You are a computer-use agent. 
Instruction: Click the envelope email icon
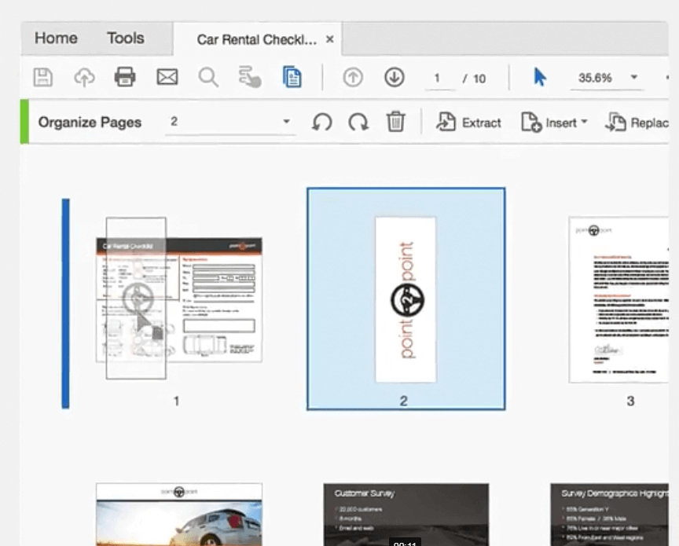tap(167, 77)
